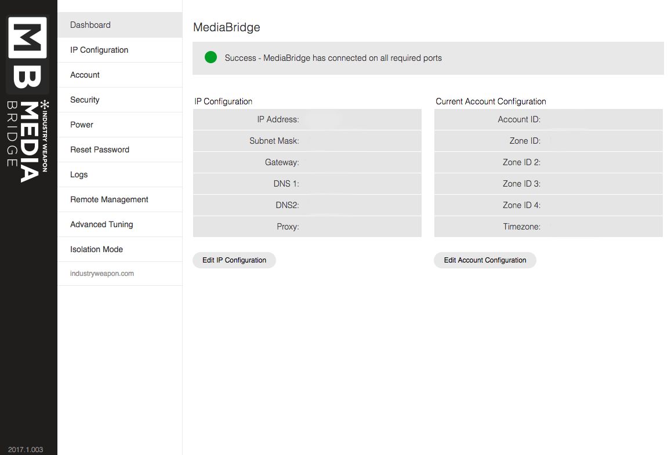Visit the industryweapon.com link

pyautogui.click(x=102, y=273)
